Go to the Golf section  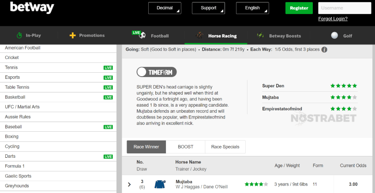(341, 36)
